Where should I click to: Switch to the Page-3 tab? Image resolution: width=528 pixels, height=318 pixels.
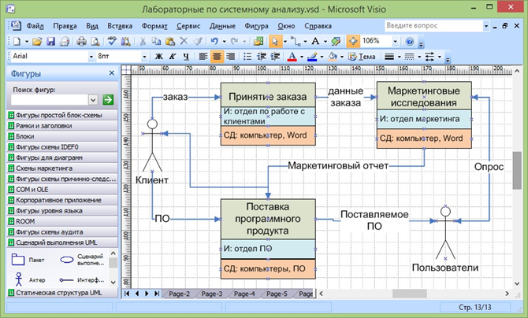pyautogui.click(x=212, y=294)
